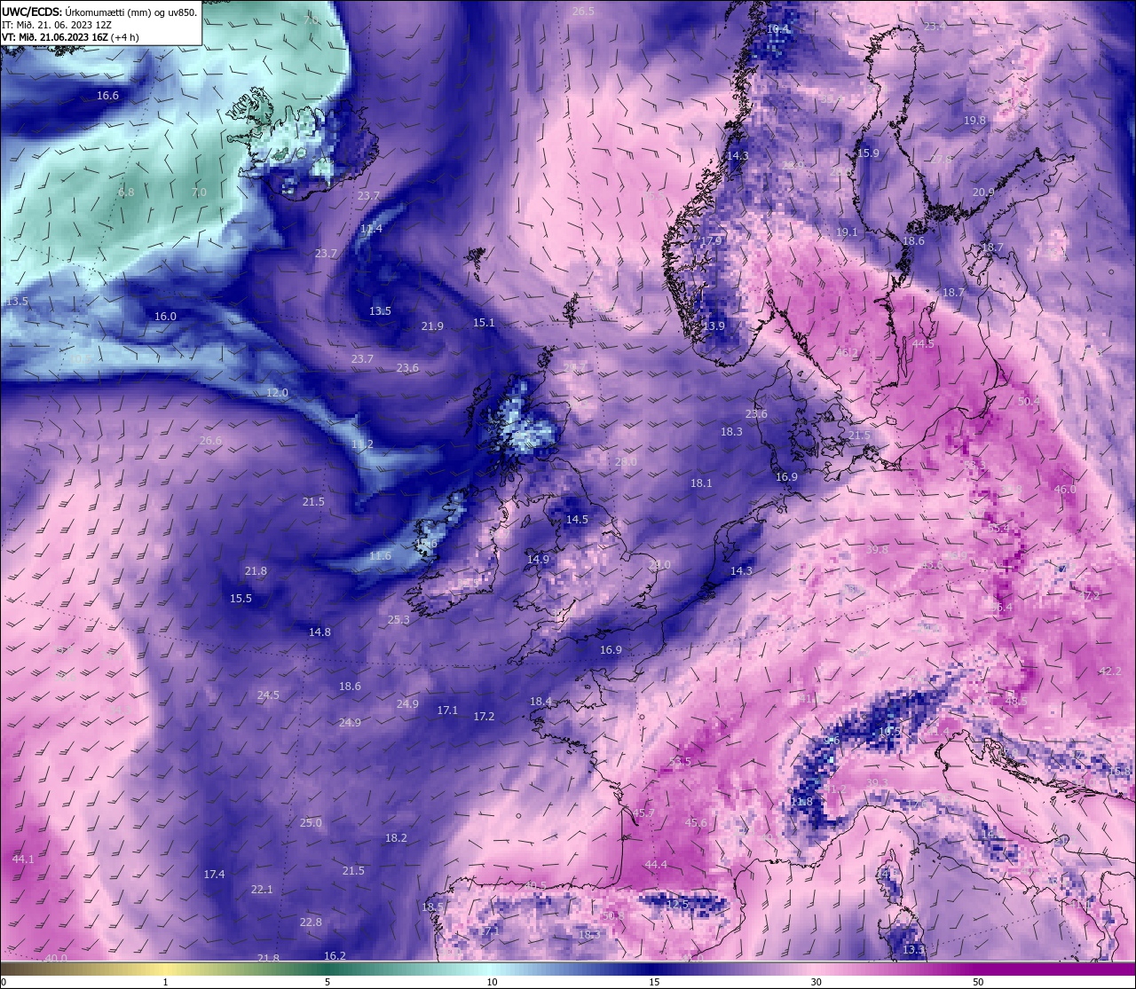This screenshot has width=1136, height=989.
Task: Click the map value "42.2"
Action: tap(1109, 671)
